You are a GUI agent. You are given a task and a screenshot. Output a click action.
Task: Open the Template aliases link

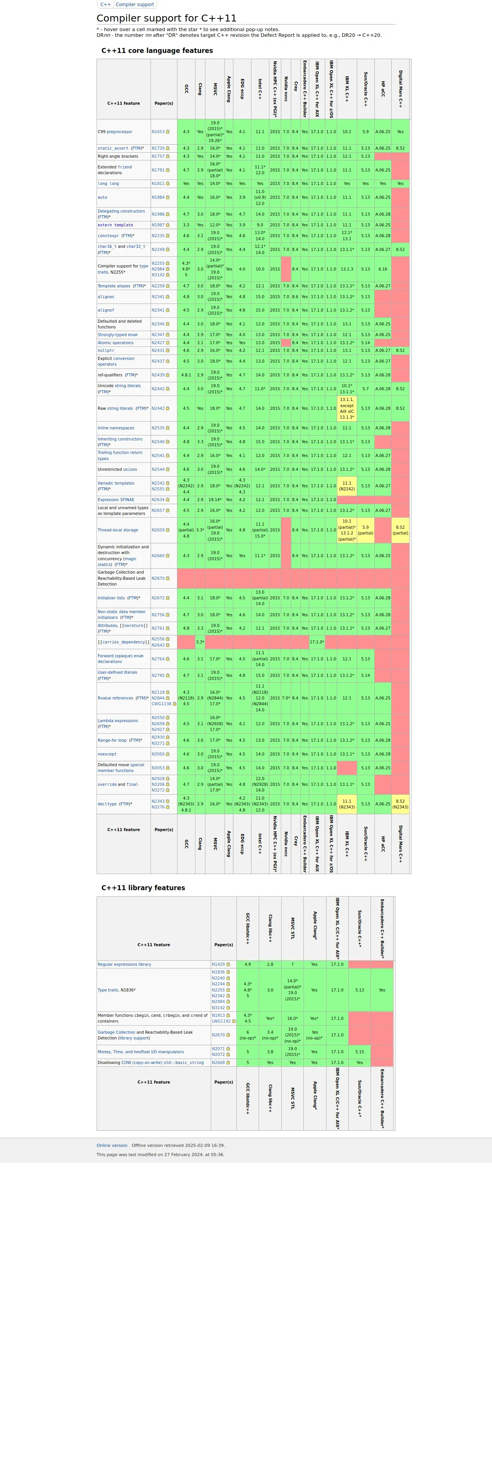coord(114,286)
